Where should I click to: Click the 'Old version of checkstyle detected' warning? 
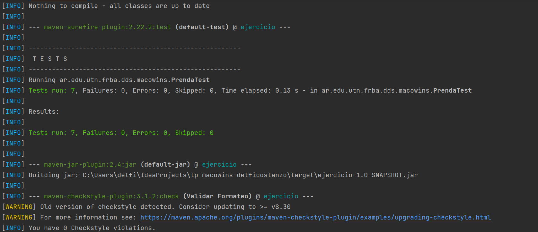tap(165, 207)
